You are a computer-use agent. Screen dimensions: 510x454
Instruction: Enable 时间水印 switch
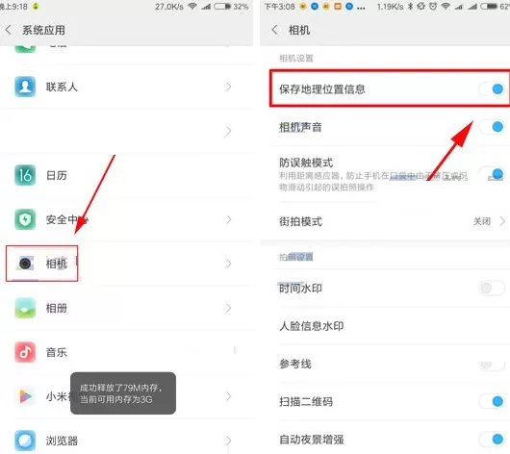pyautogui.click(x=492, y=288)
